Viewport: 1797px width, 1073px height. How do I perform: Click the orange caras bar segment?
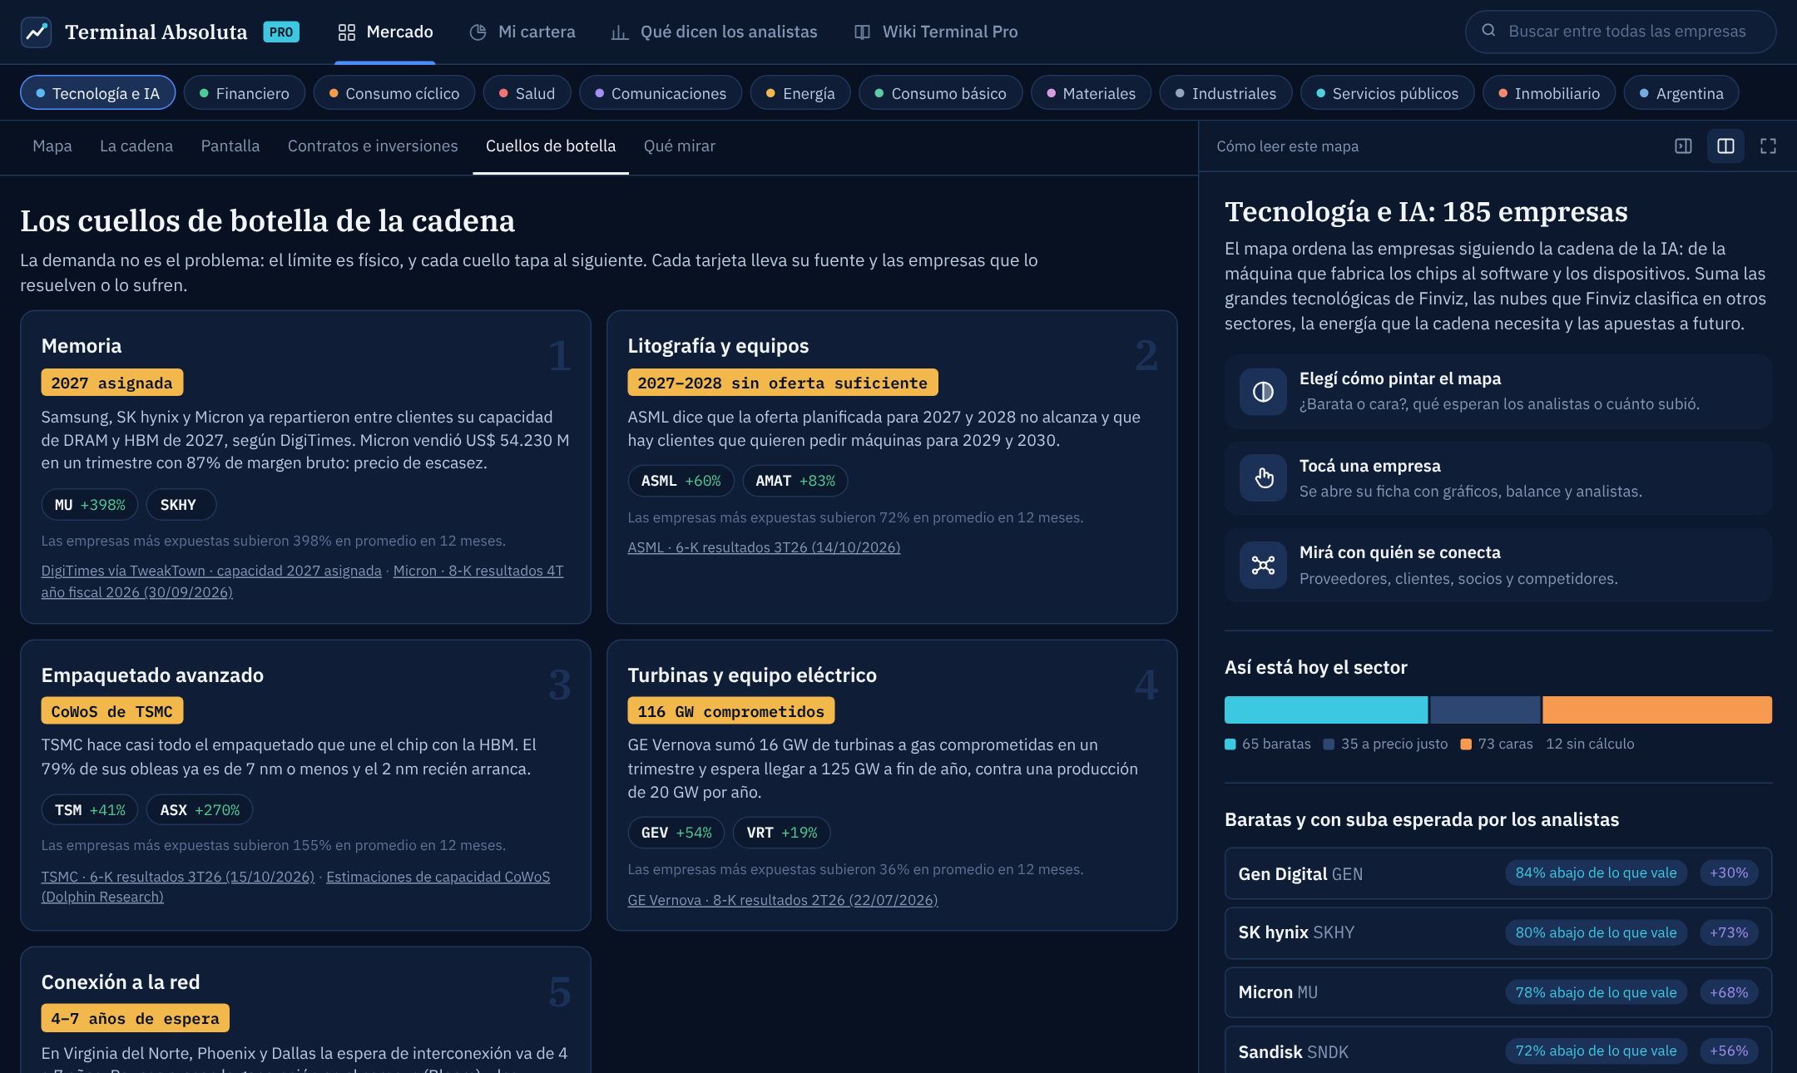(x=1657, y=710)
